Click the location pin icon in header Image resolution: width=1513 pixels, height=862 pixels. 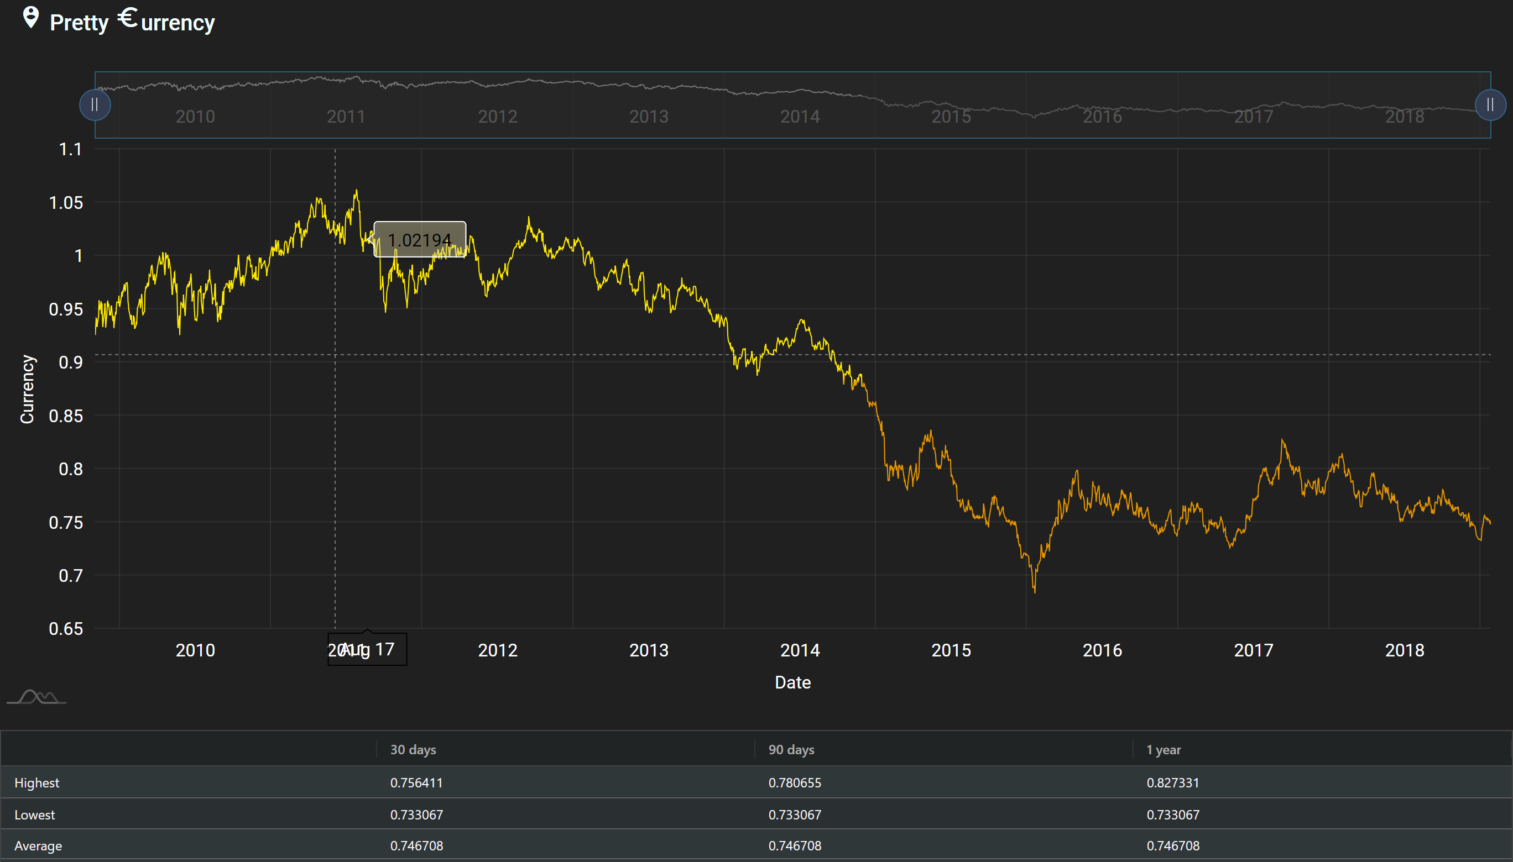[31, 17]
